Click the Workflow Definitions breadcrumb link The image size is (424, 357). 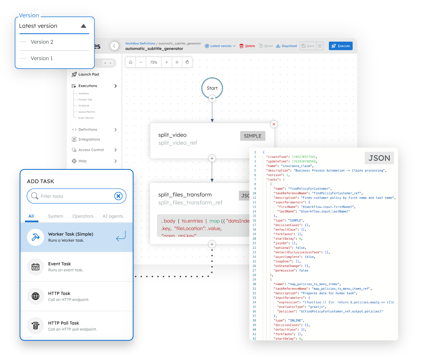click(140, 43)
